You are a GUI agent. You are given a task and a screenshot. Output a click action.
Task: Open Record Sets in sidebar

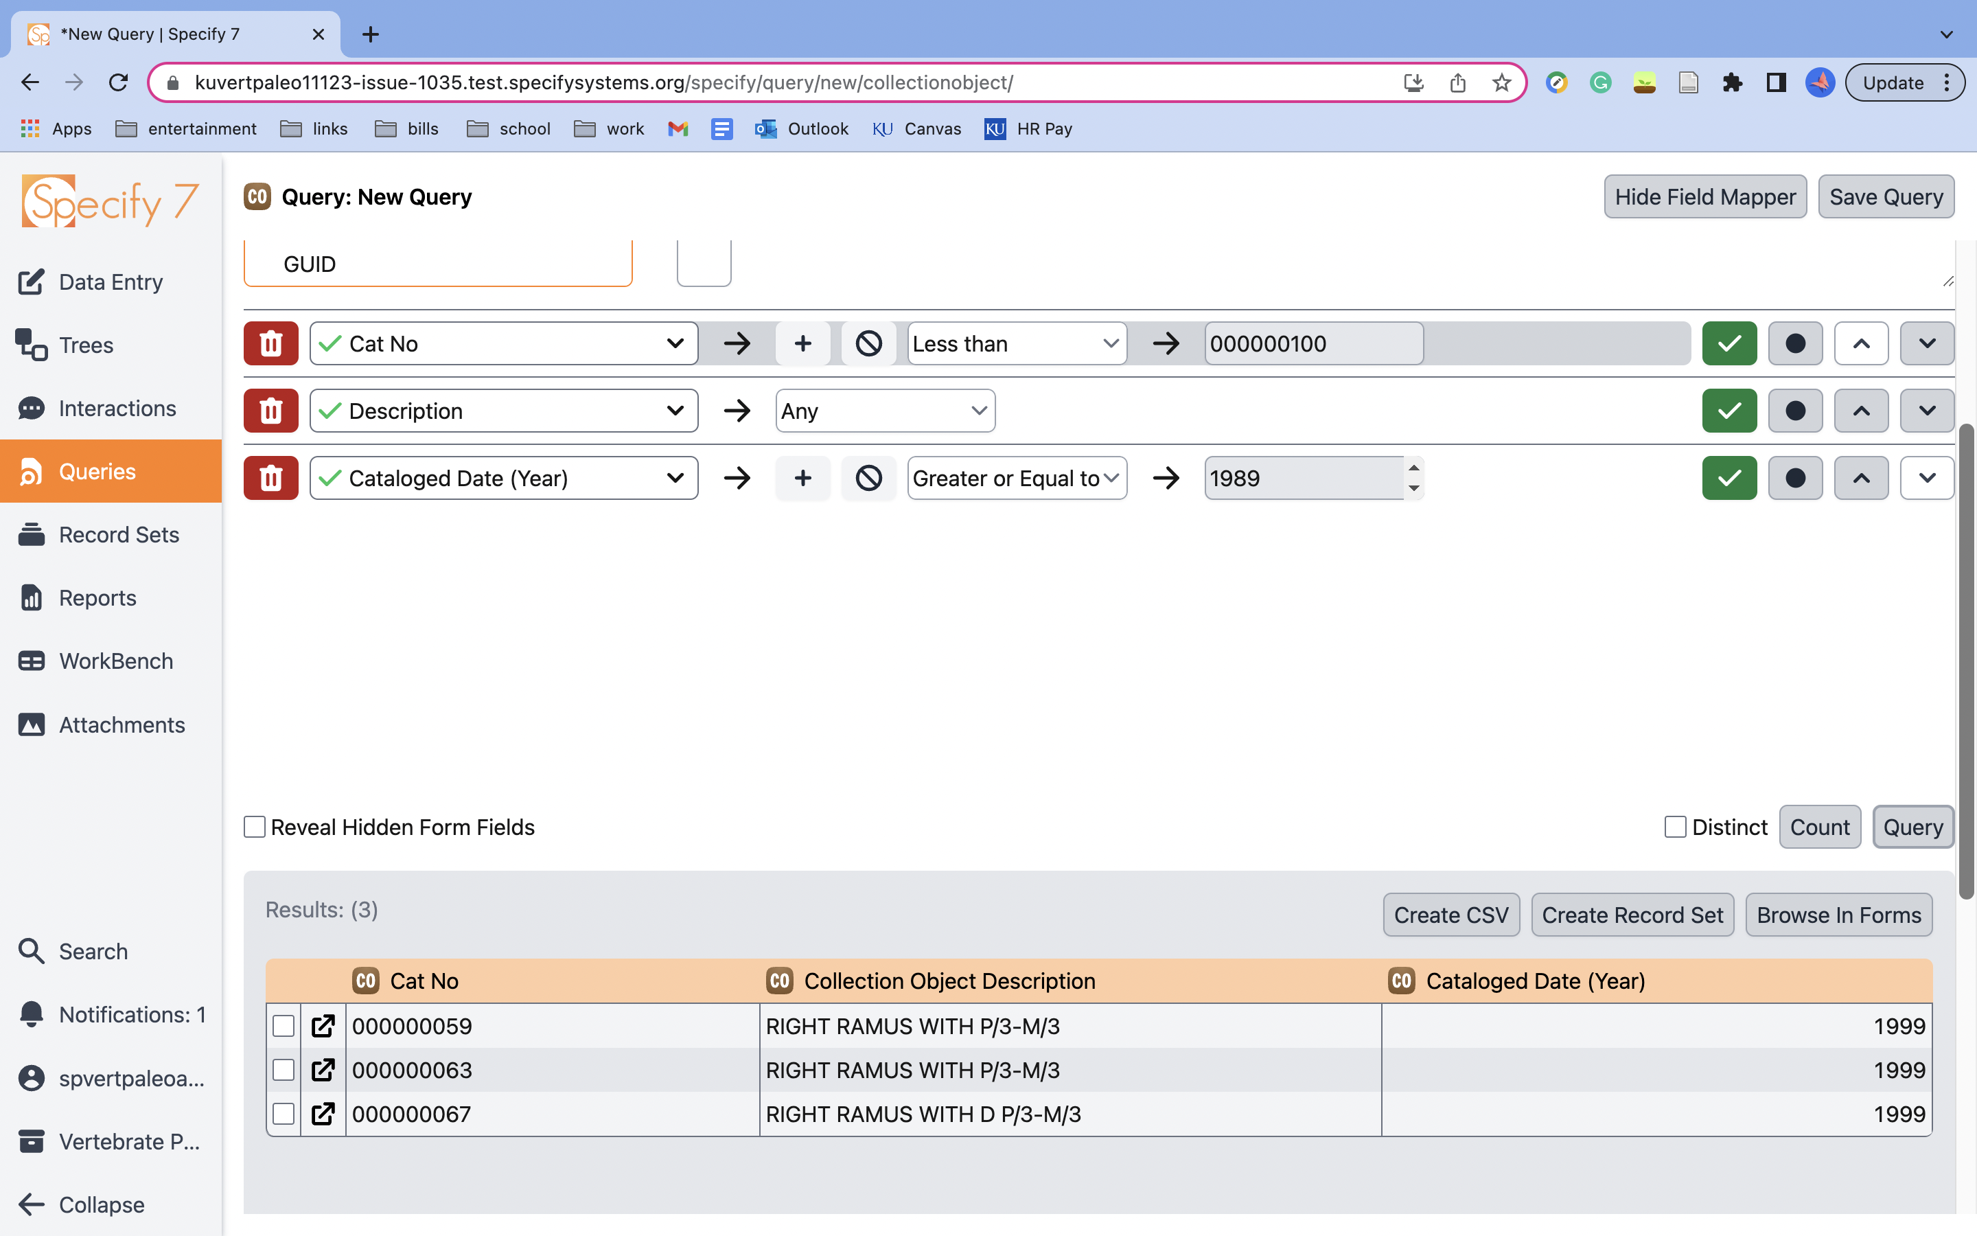(x=111, y=535)
